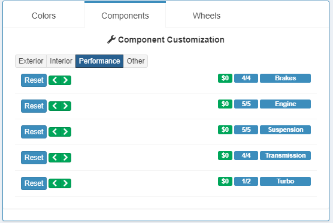Select the Performance category button
Screen dimensions: 333x223
99,61
